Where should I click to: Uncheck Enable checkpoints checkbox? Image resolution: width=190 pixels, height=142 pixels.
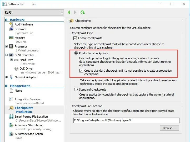point(75,38)
